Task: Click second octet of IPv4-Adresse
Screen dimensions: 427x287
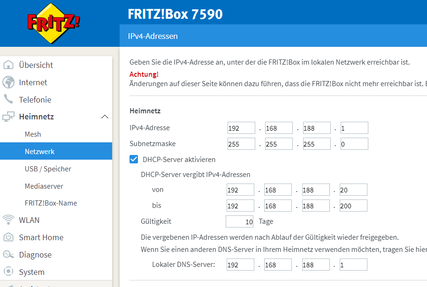Action: coord(279,128)
